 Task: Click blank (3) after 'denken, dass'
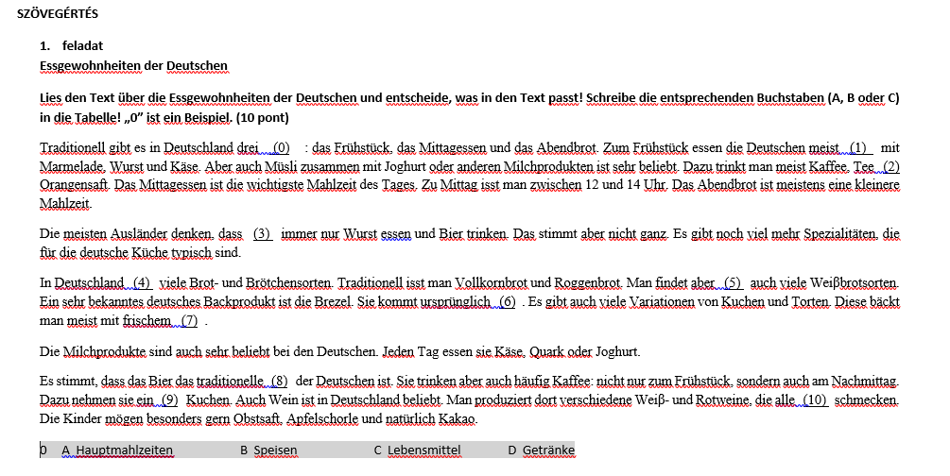coord(262,233)
